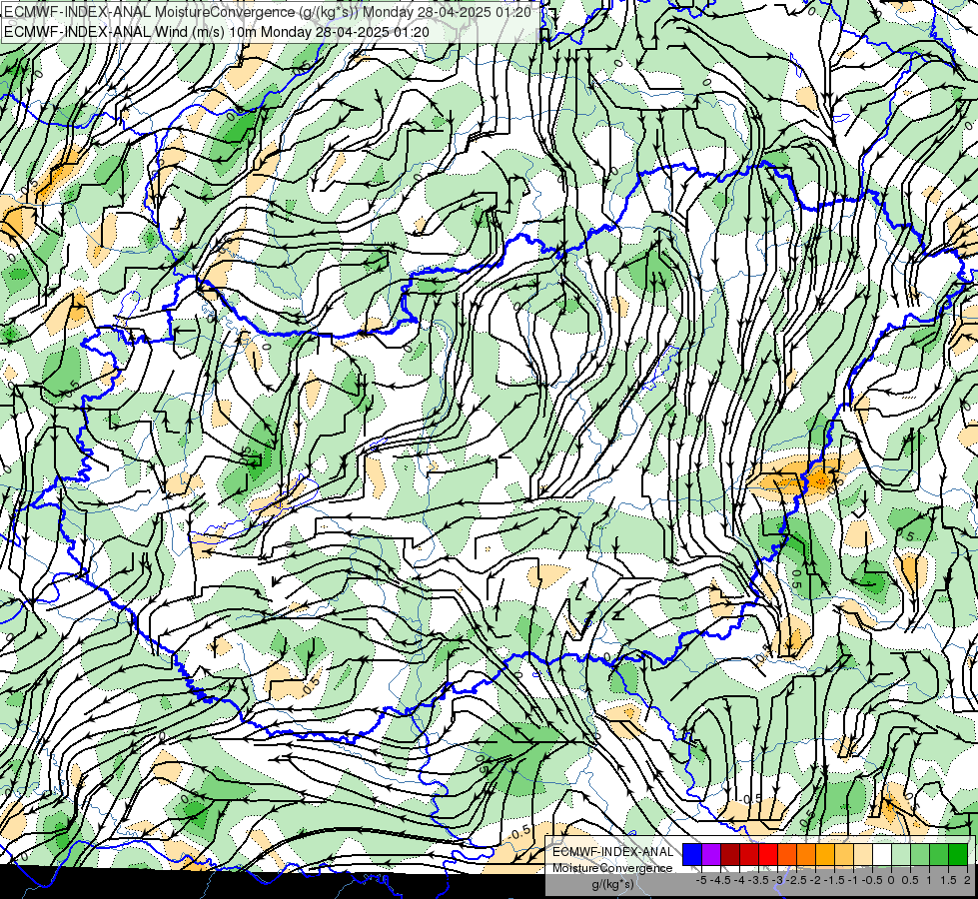Select the crimson swatch between -4 and -3.5
978x899 pixels.
pos(749,855)
